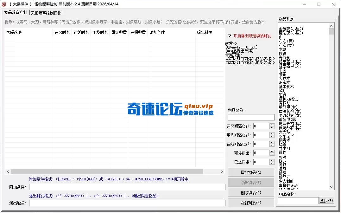Click the 已爆数量 column header

[x=138, y=32]
